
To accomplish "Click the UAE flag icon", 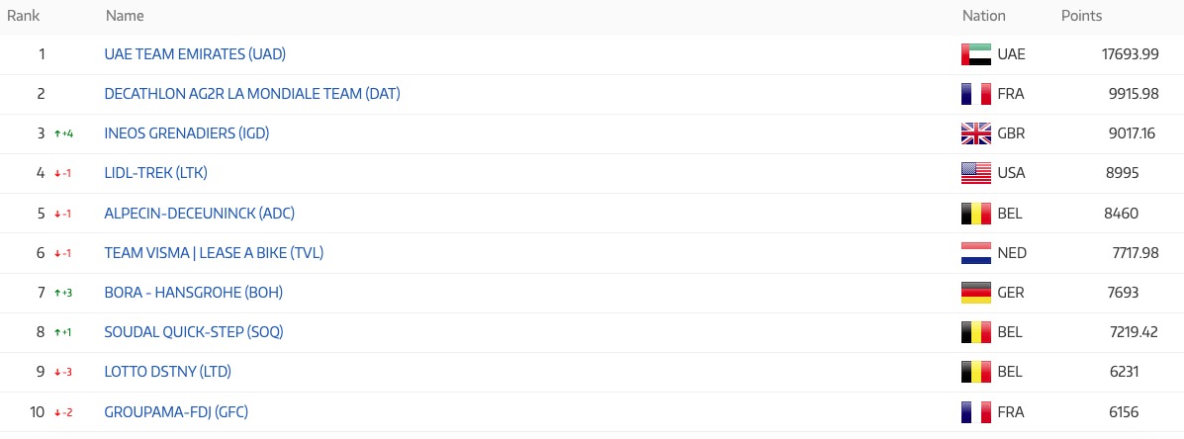I will [x=975, y=54].
